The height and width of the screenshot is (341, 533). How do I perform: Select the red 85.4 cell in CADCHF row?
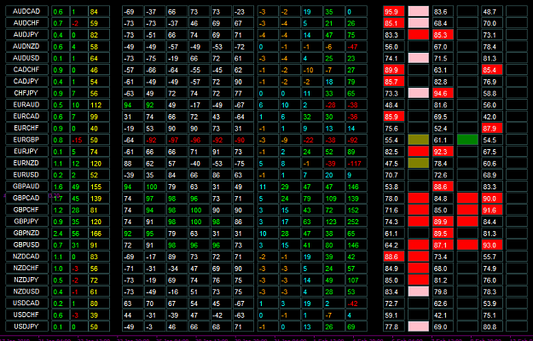pos(492,70)
